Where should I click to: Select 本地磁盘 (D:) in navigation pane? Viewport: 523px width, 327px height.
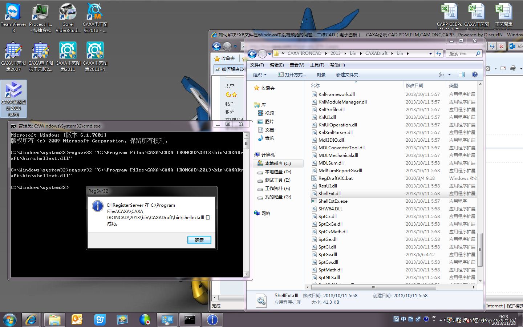[278, 171]
